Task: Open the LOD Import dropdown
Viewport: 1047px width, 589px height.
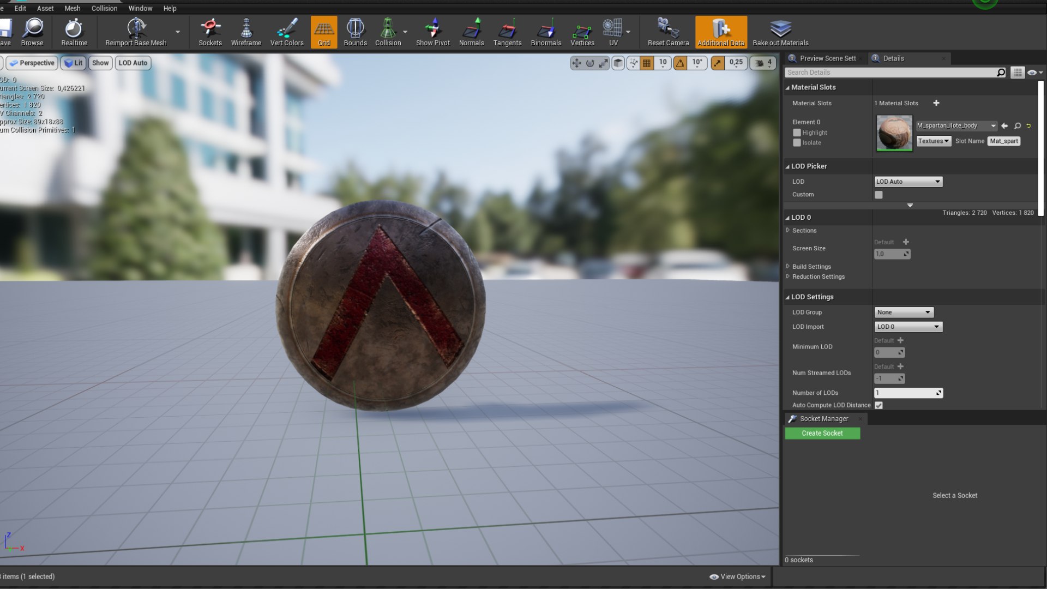Action: pos(908,327)
